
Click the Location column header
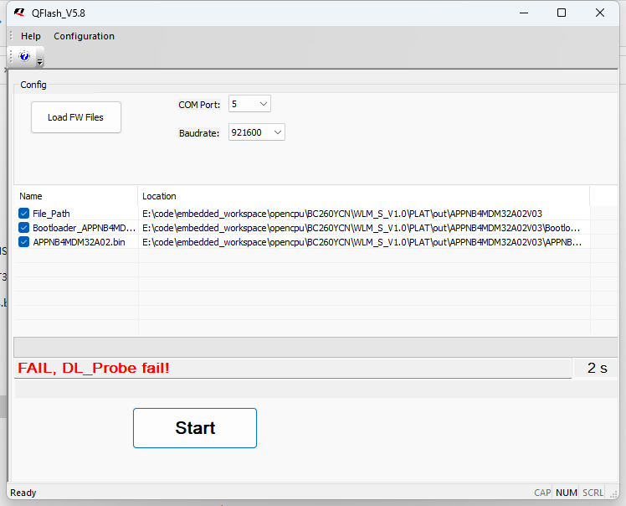(364, 196)
